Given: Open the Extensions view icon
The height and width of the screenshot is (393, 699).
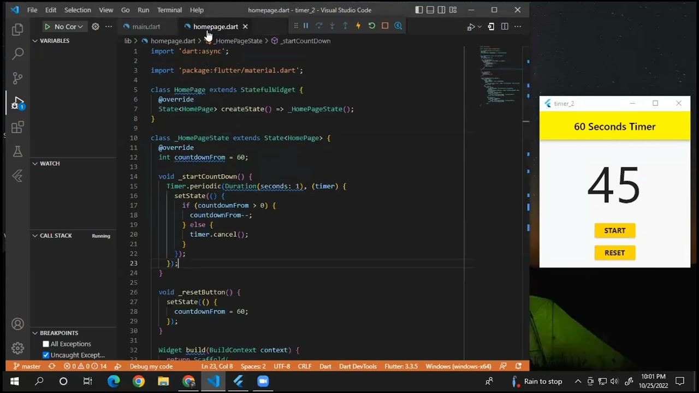Looking at the screenshot, I should pos(17,127).
